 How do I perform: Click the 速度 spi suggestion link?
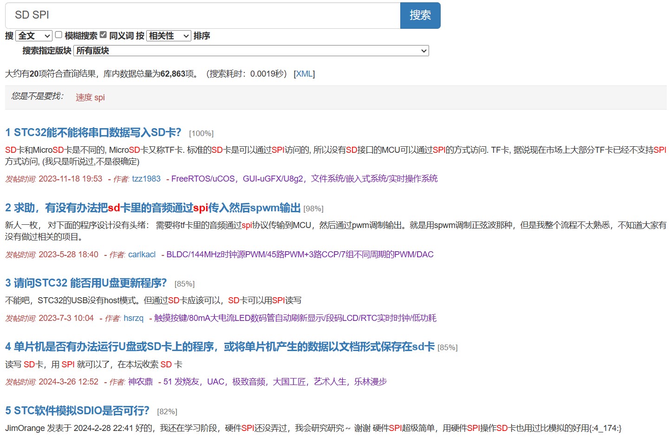point(90,98)
